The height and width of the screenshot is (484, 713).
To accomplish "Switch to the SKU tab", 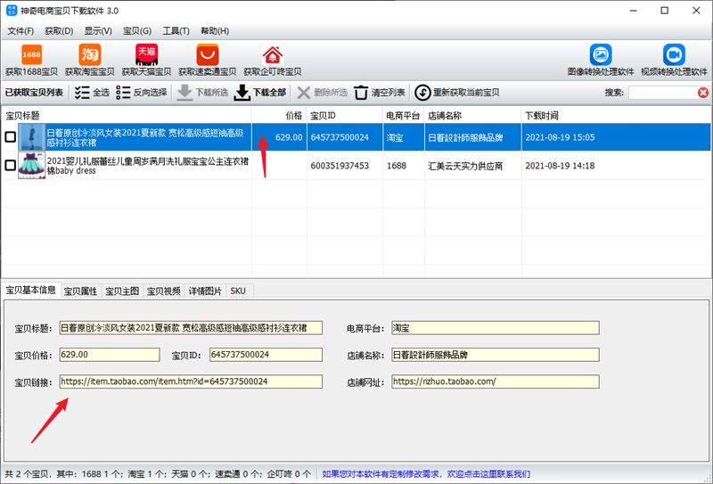I will point(238,291).
